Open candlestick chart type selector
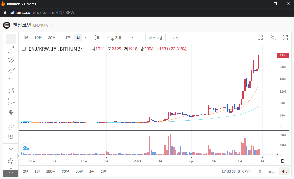The width and height of the screenshot is (294, 179). tap(97, 38)
